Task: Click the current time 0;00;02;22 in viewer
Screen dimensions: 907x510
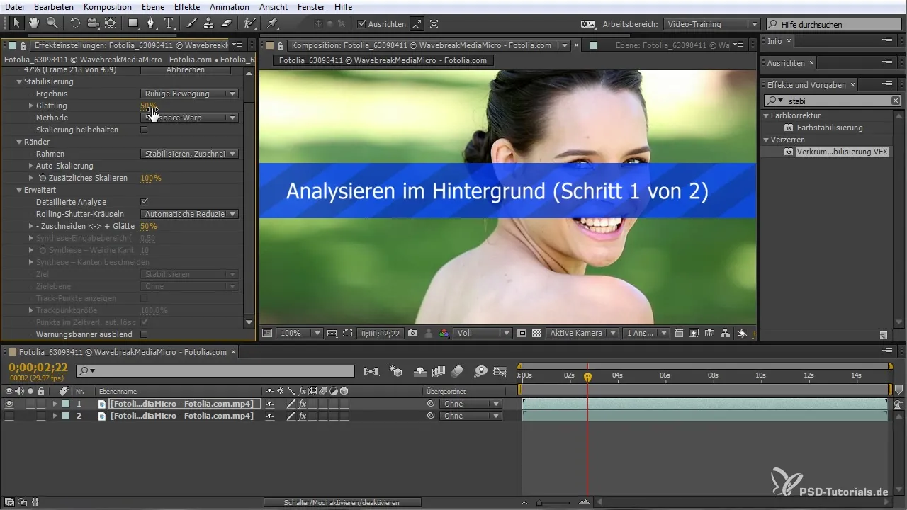Action: pos(381,333)
